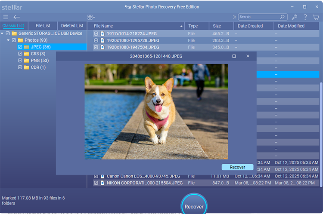Uncheck the CR3 (3) checkbox
The height and width of the screenshot is (214, 323).
pos(20,54)
